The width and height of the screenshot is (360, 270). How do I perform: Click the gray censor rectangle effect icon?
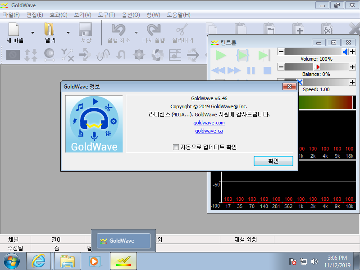coord(13,55)
